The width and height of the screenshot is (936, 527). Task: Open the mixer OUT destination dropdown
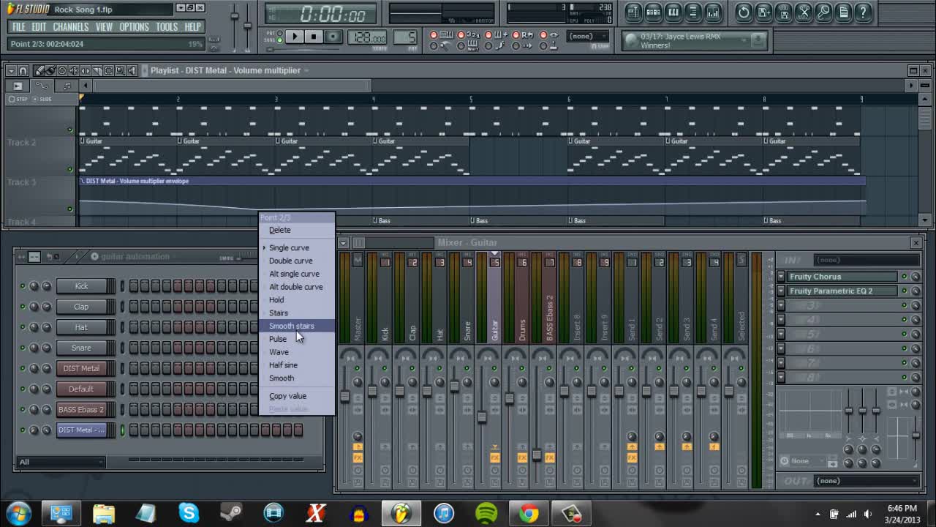(867, 481)
